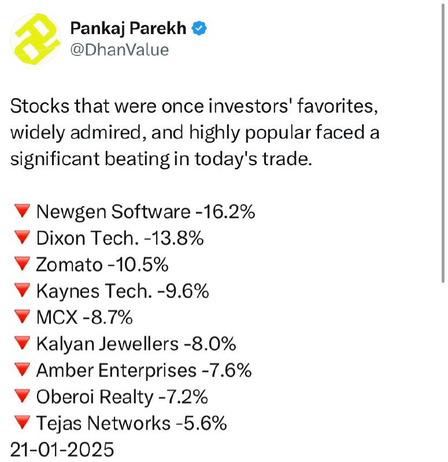Click the blue verified badge
The image size is (448, 462).
199,28
